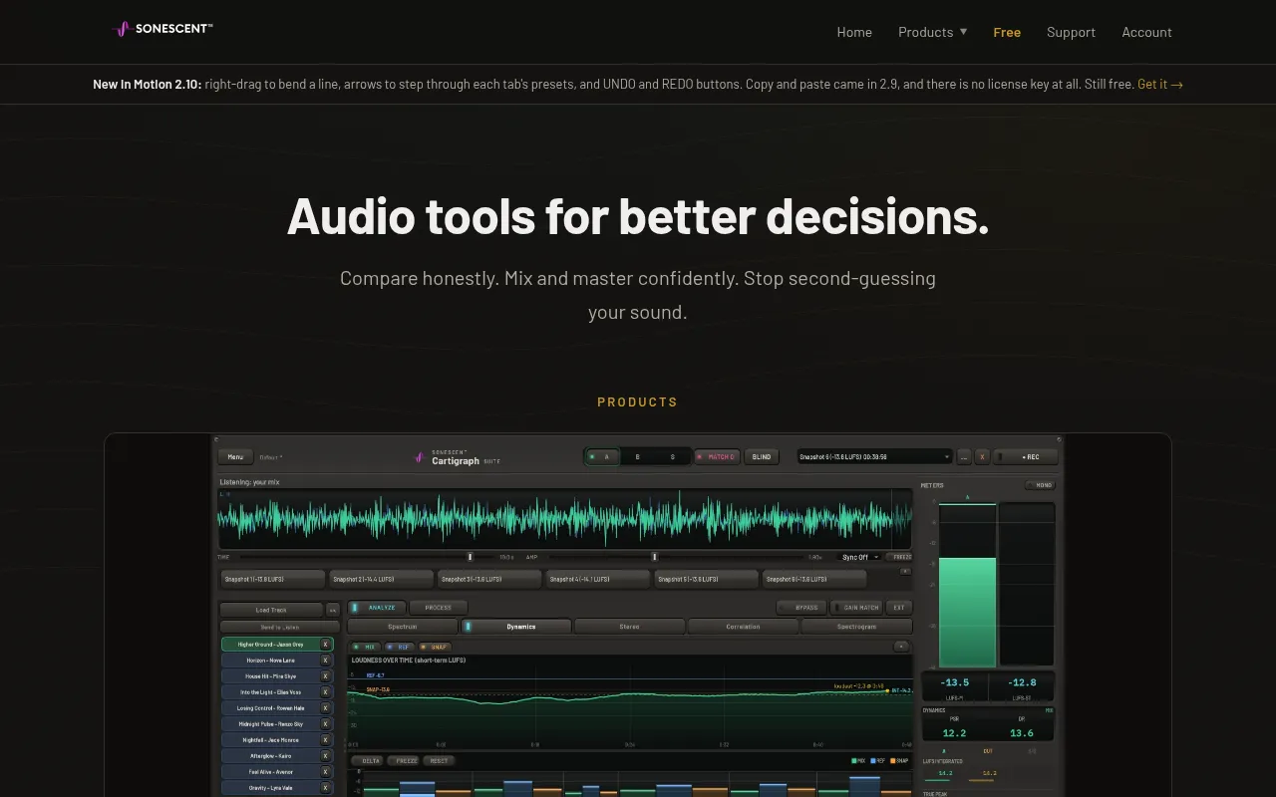This screenshot has height=797, width=1276.
Task: Toggle MONO in the Meters panel
Action: coord(1040,485)
